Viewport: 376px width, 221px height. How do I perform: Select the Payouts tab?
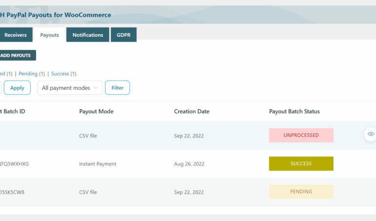[49, 35]
